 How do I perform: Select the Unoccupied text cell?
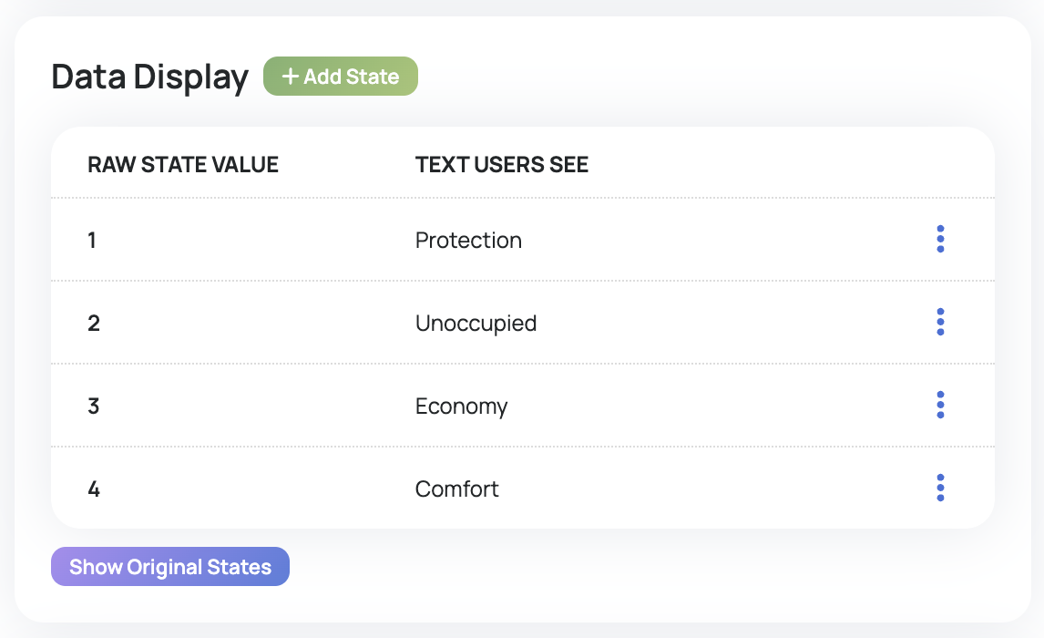[x=476, y=324]
